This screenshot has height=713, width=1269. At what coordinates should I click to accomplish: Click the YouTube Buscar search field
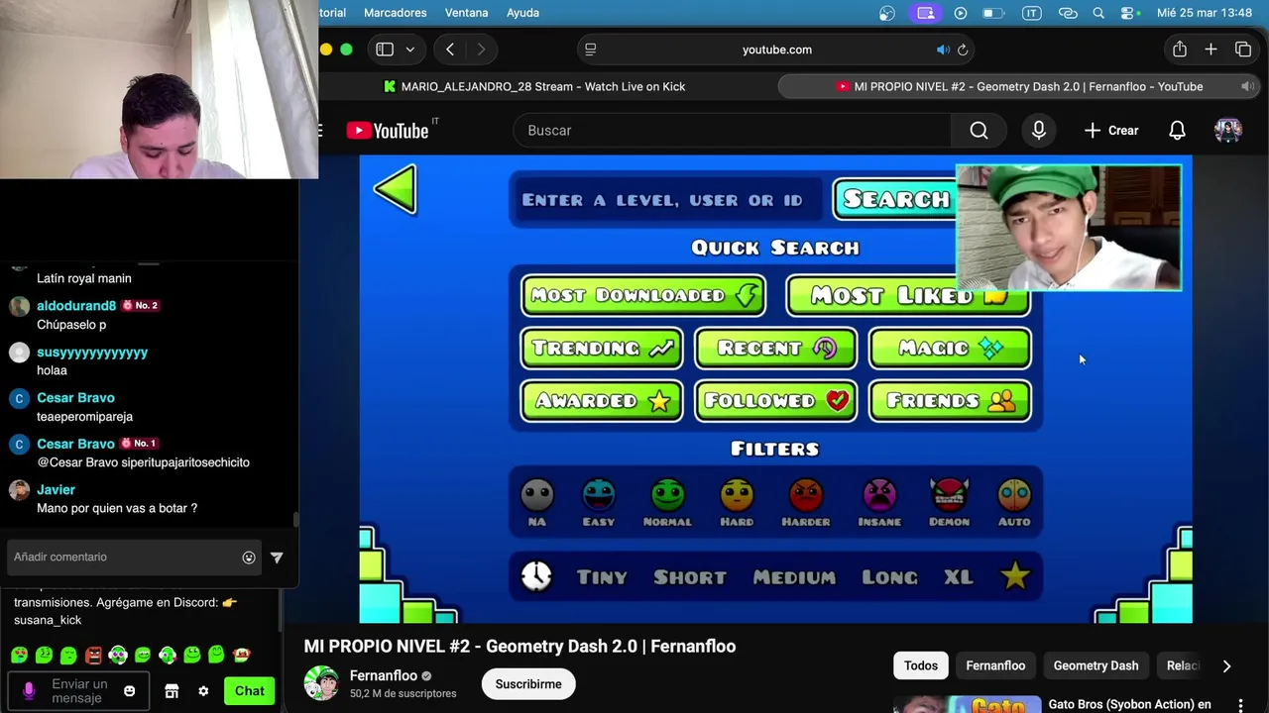tap(732, 131)
